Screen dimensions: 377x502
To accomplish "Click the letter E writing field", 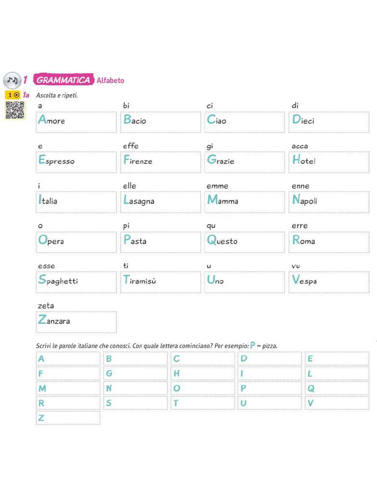I will click(337, 359).
